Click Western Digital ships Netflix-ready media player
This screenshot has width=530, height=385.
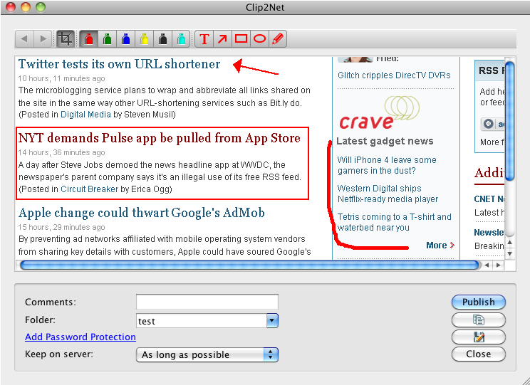click(x=388, y=194)
